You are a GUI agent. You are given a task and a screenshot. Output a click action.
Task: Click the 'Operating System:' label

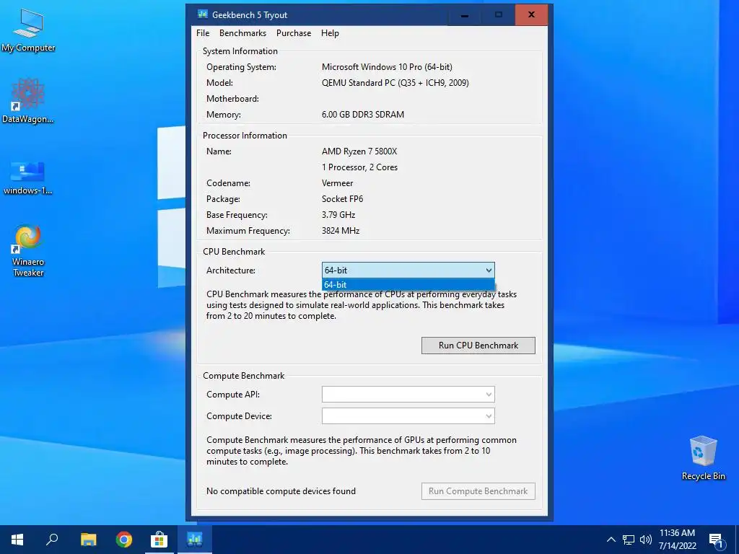(x=241, y=67)
